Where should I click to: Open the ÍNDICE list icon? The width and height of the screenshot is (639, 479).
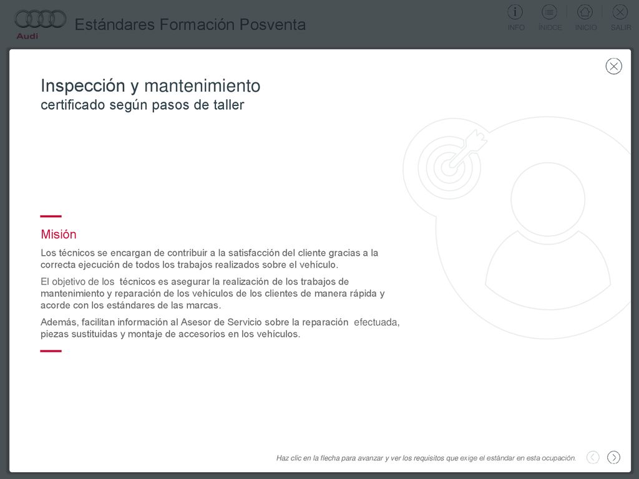[x=549, y=12]
